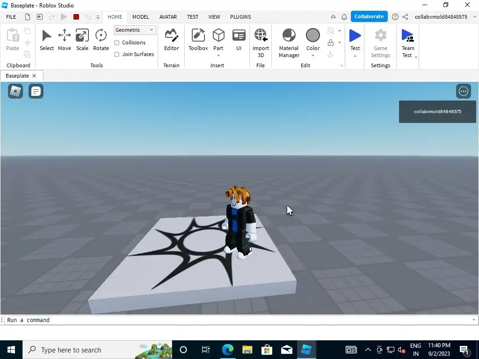Screen dimensions: 479x359
Task: Expand dropdown next to group icon
Action: point(340,30)
